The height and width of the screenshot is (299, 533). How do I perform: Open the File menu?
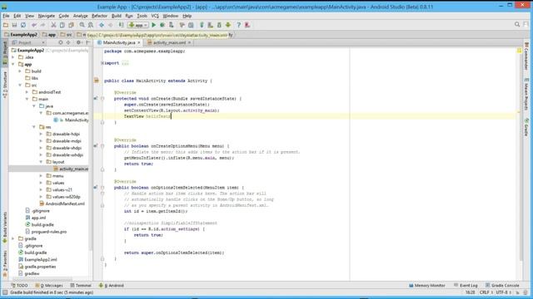[6, 16]
